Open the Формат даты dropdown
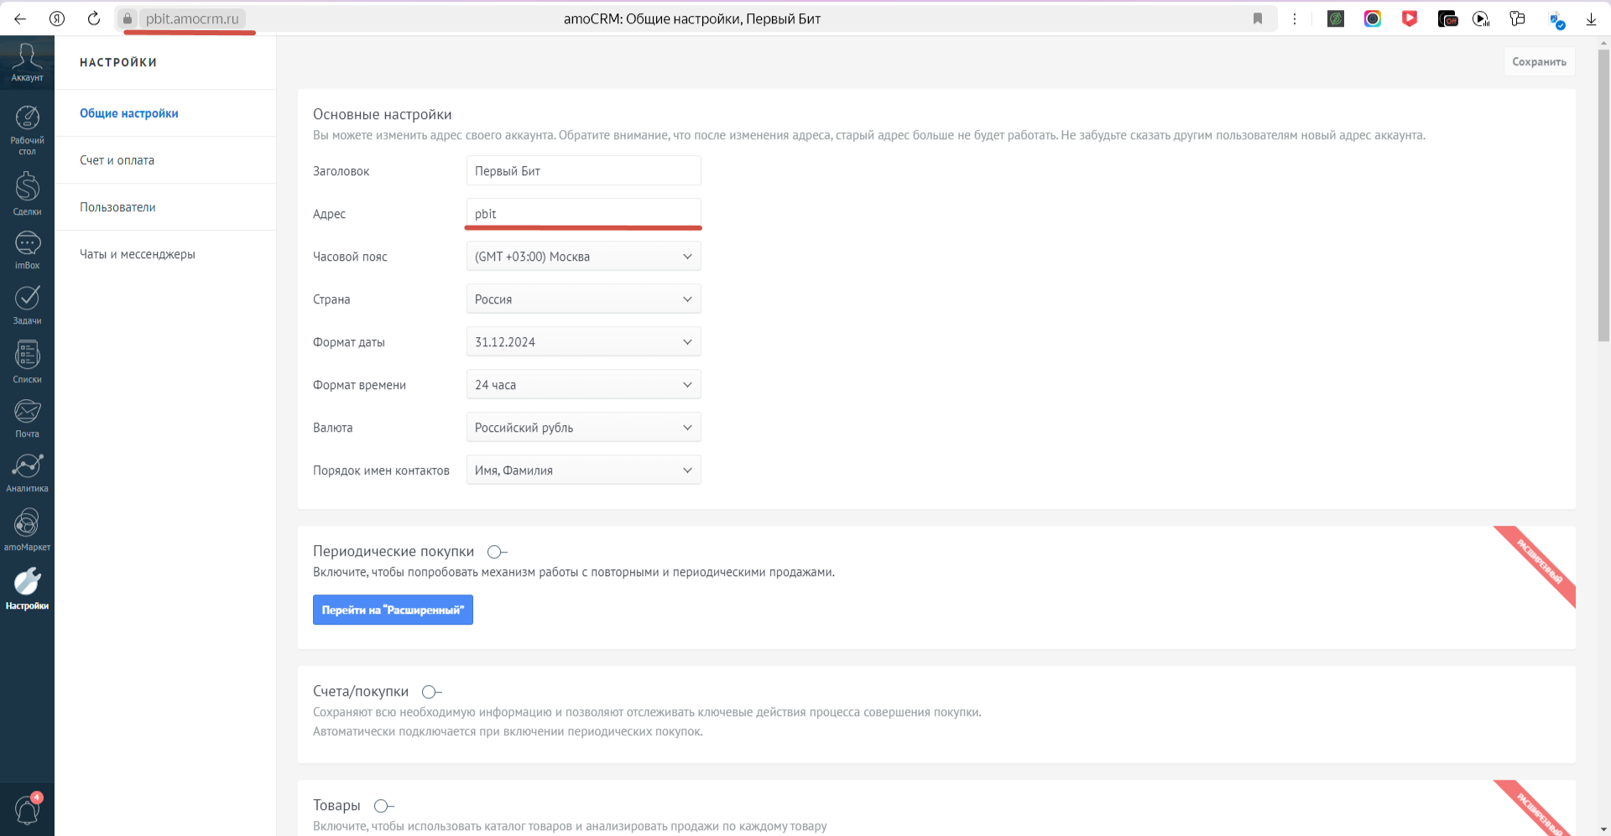Viewport: 1611px width, 836px height. click(x=583, y=342)
